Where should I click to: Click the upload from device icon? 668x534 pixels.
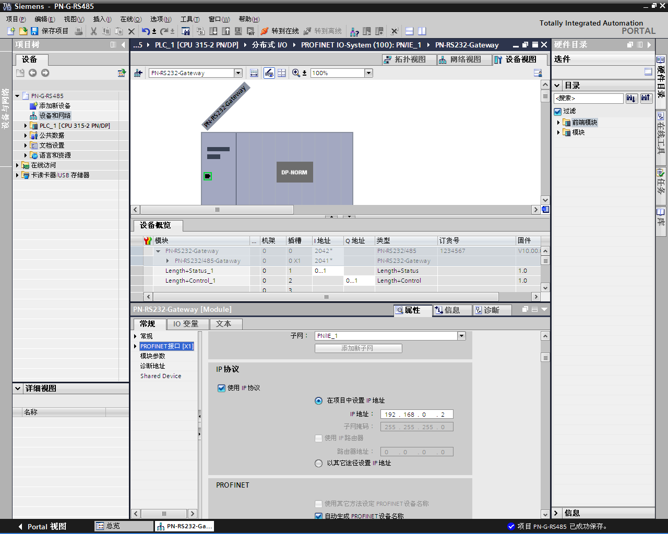226,31
